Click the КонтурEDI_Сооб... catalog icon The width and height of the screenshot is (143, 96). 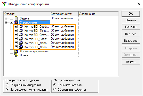pyautogui.click(x=21, y=26)
